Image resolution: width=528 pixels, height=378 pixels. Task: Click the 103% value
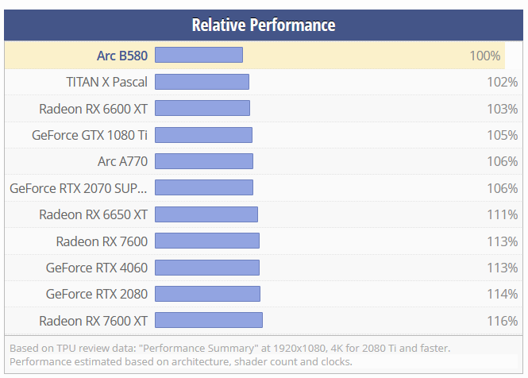pos(503,109)
